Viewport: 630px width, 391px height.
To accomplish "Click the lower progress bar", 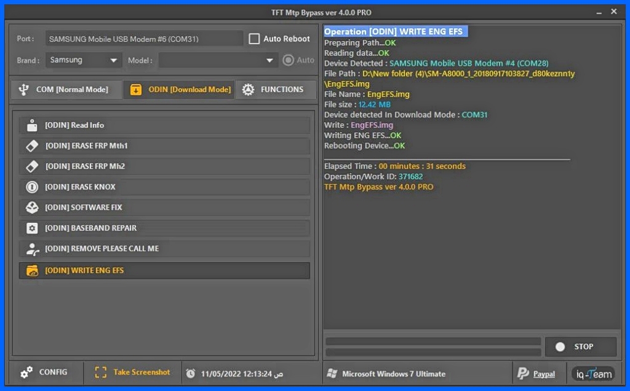I will click(433, 352).
